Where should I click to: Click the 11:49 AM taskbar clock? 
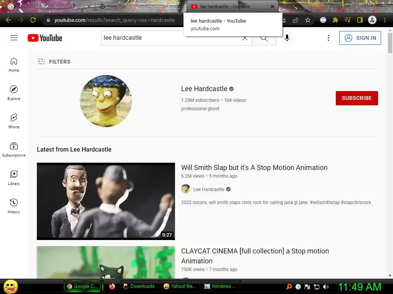pyautogui.click(x=360, y=287)
